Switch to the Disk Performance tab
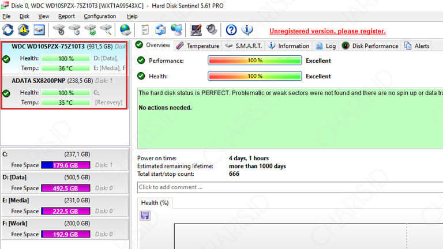The image size is (443, 249). 370,46
